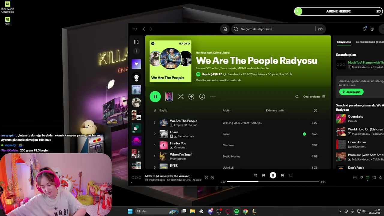This screenshot has height=216, width=384.
Task: Add current song with the plus circle in the player bar
Action: pyautogui.click(x=212, y=178)
